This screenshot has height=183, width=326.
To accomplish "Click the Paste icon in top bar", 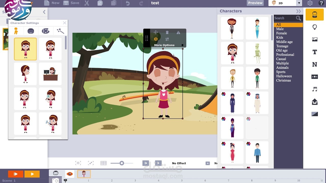I will [114, 3].
